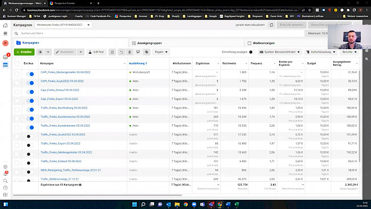Open Spalten: Benutzerdefiniert dropdown
Viewport: 371px width, 209px height.
(280, 52)
